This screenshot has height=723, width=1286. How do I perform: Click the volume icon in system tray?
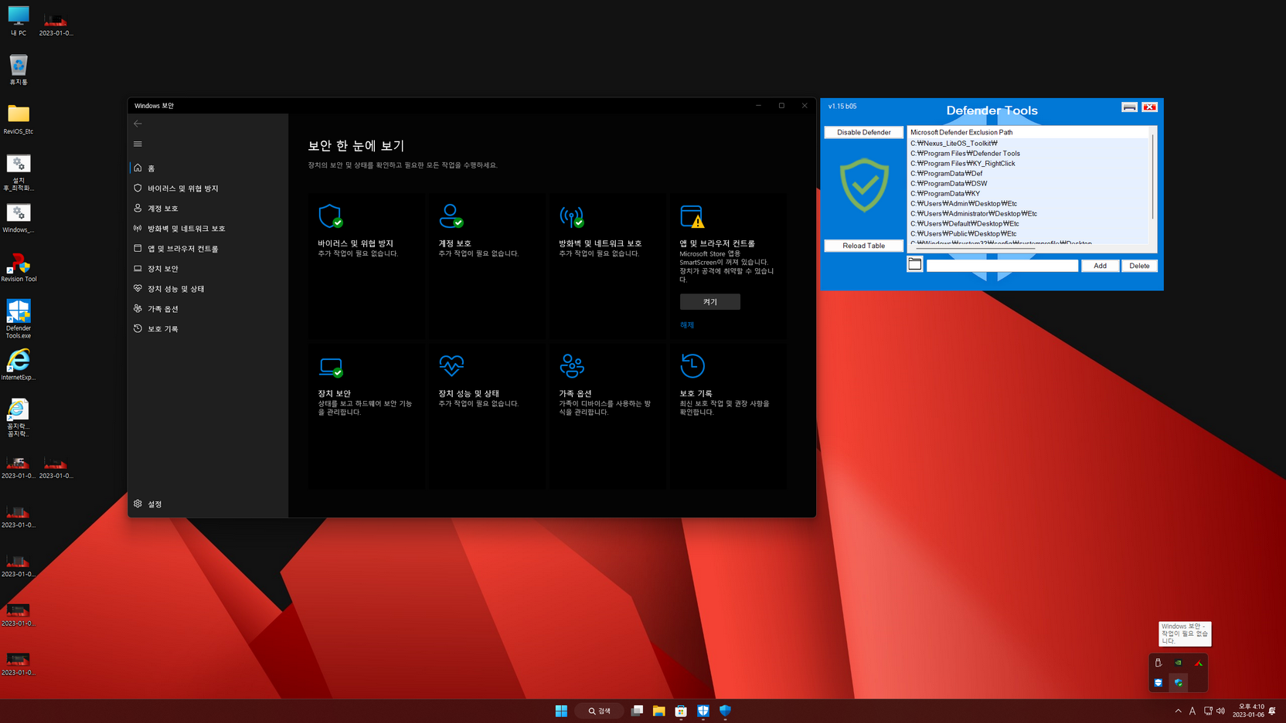[1221, 711]
